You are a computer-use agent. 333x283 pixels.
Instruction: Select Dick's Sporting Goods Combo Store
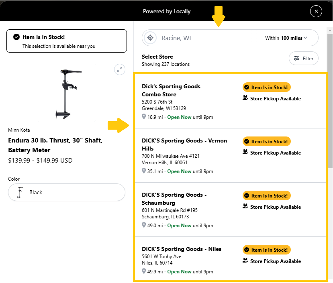pos(230,101)
